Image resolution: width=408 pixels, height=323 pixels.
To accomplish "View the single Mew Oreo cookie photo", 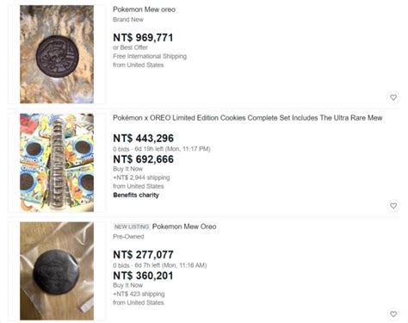I will tap(57, 54).
